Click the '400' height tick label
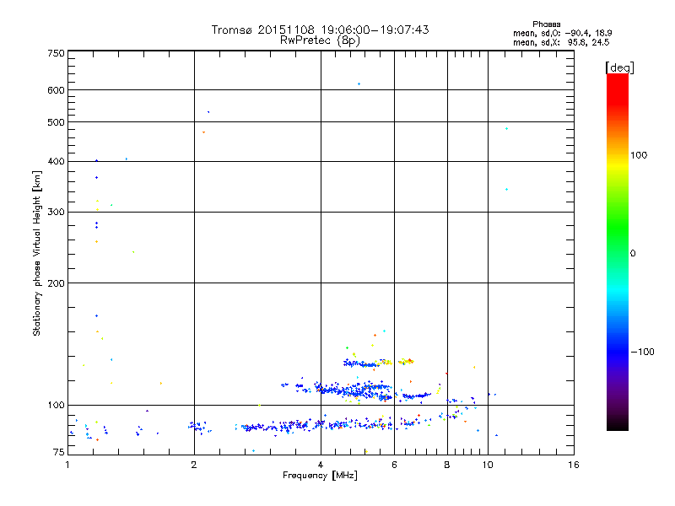The height and width of the screenshot is (506, 675). (56, 161)
